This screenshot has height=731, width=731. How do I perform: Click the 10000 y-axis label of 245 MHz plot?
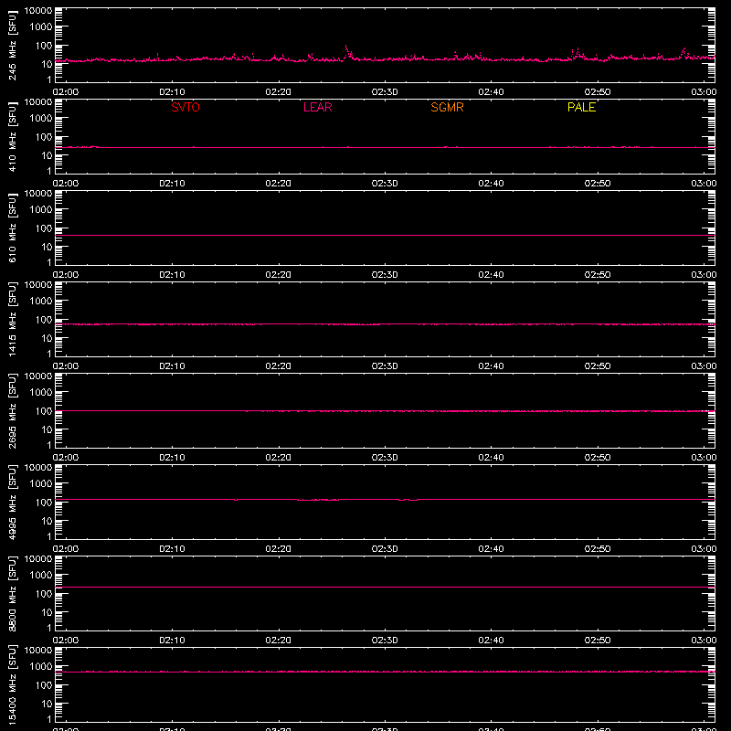pyautogui.click(x=38, y=11)
